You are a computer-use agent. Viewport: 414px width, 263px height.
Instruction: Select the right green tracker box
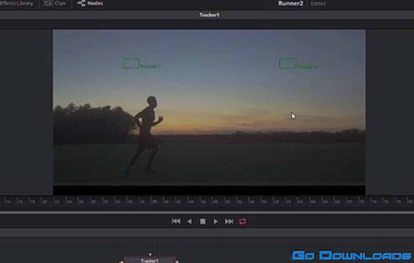[x=287, y=63]
